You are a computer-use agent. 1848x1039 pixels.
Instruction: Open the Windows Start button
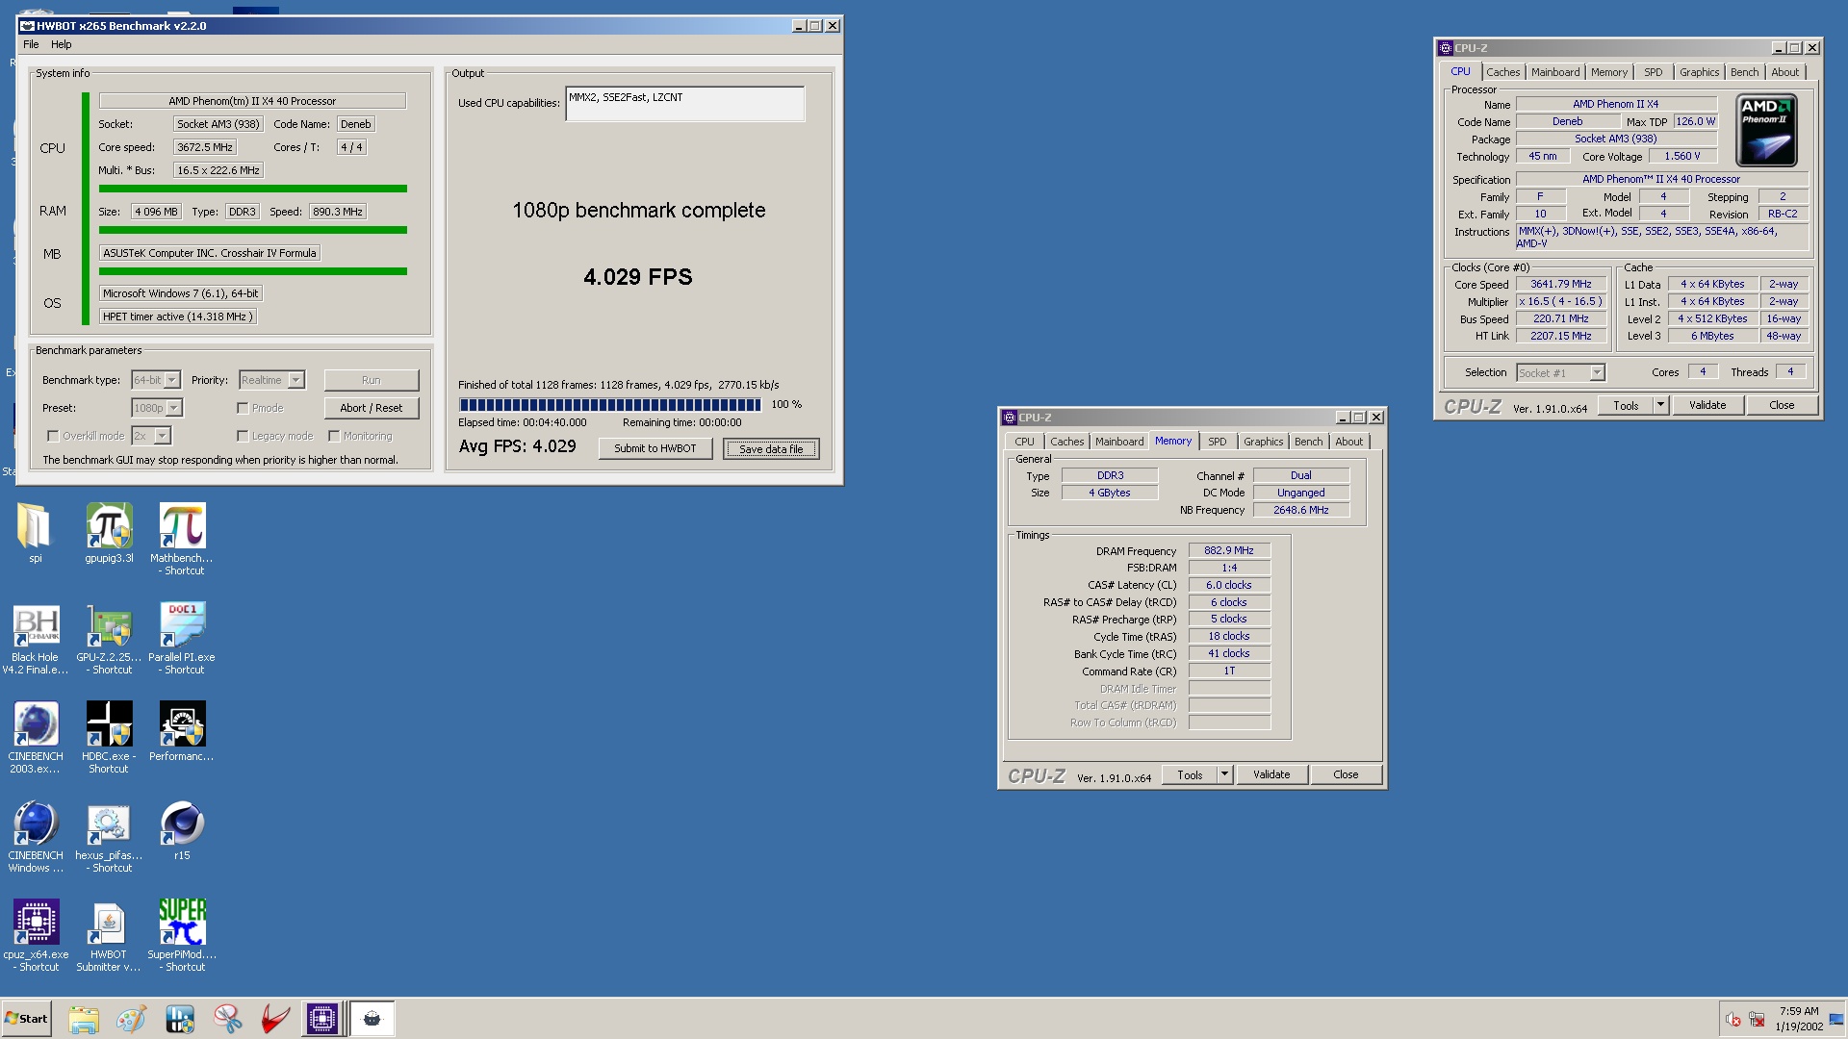[x=26, y=1019]
